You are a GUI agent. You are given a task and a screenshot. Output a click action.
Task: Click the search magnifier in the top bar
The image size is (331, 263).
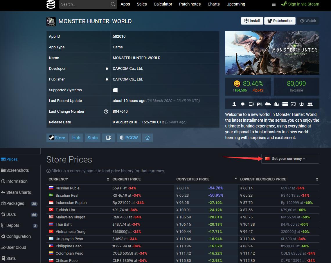click(x=113, y=4)
